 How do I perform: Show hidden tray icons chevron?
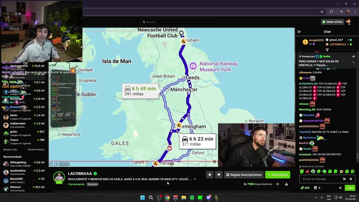click(316, 198)
